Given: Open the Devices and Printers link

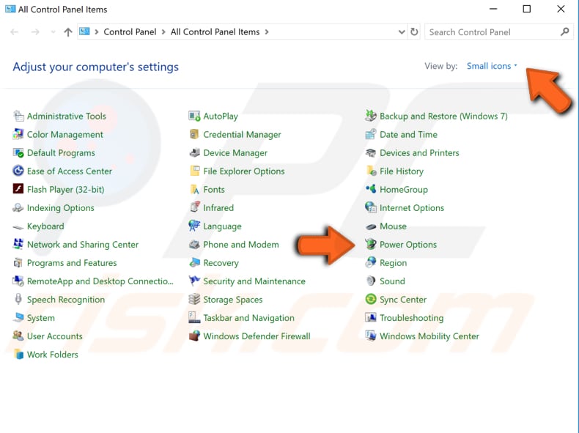Looking at the screenshot, I should pos(419,153).
